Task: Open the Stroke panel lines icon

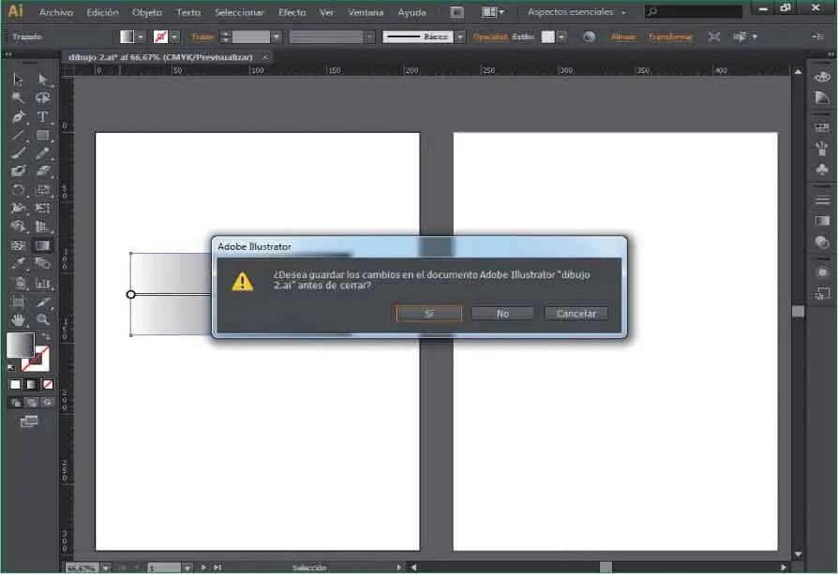Action: [822, 200]
